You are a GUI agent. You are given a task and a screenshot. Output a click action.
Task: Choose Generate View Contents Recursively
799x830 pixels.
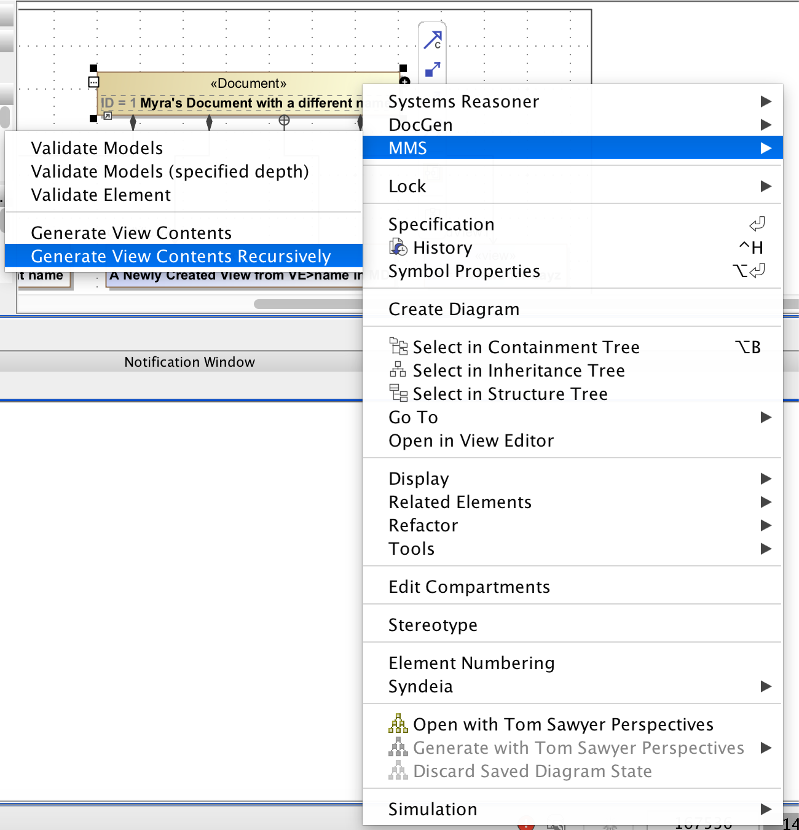point(183,256)
